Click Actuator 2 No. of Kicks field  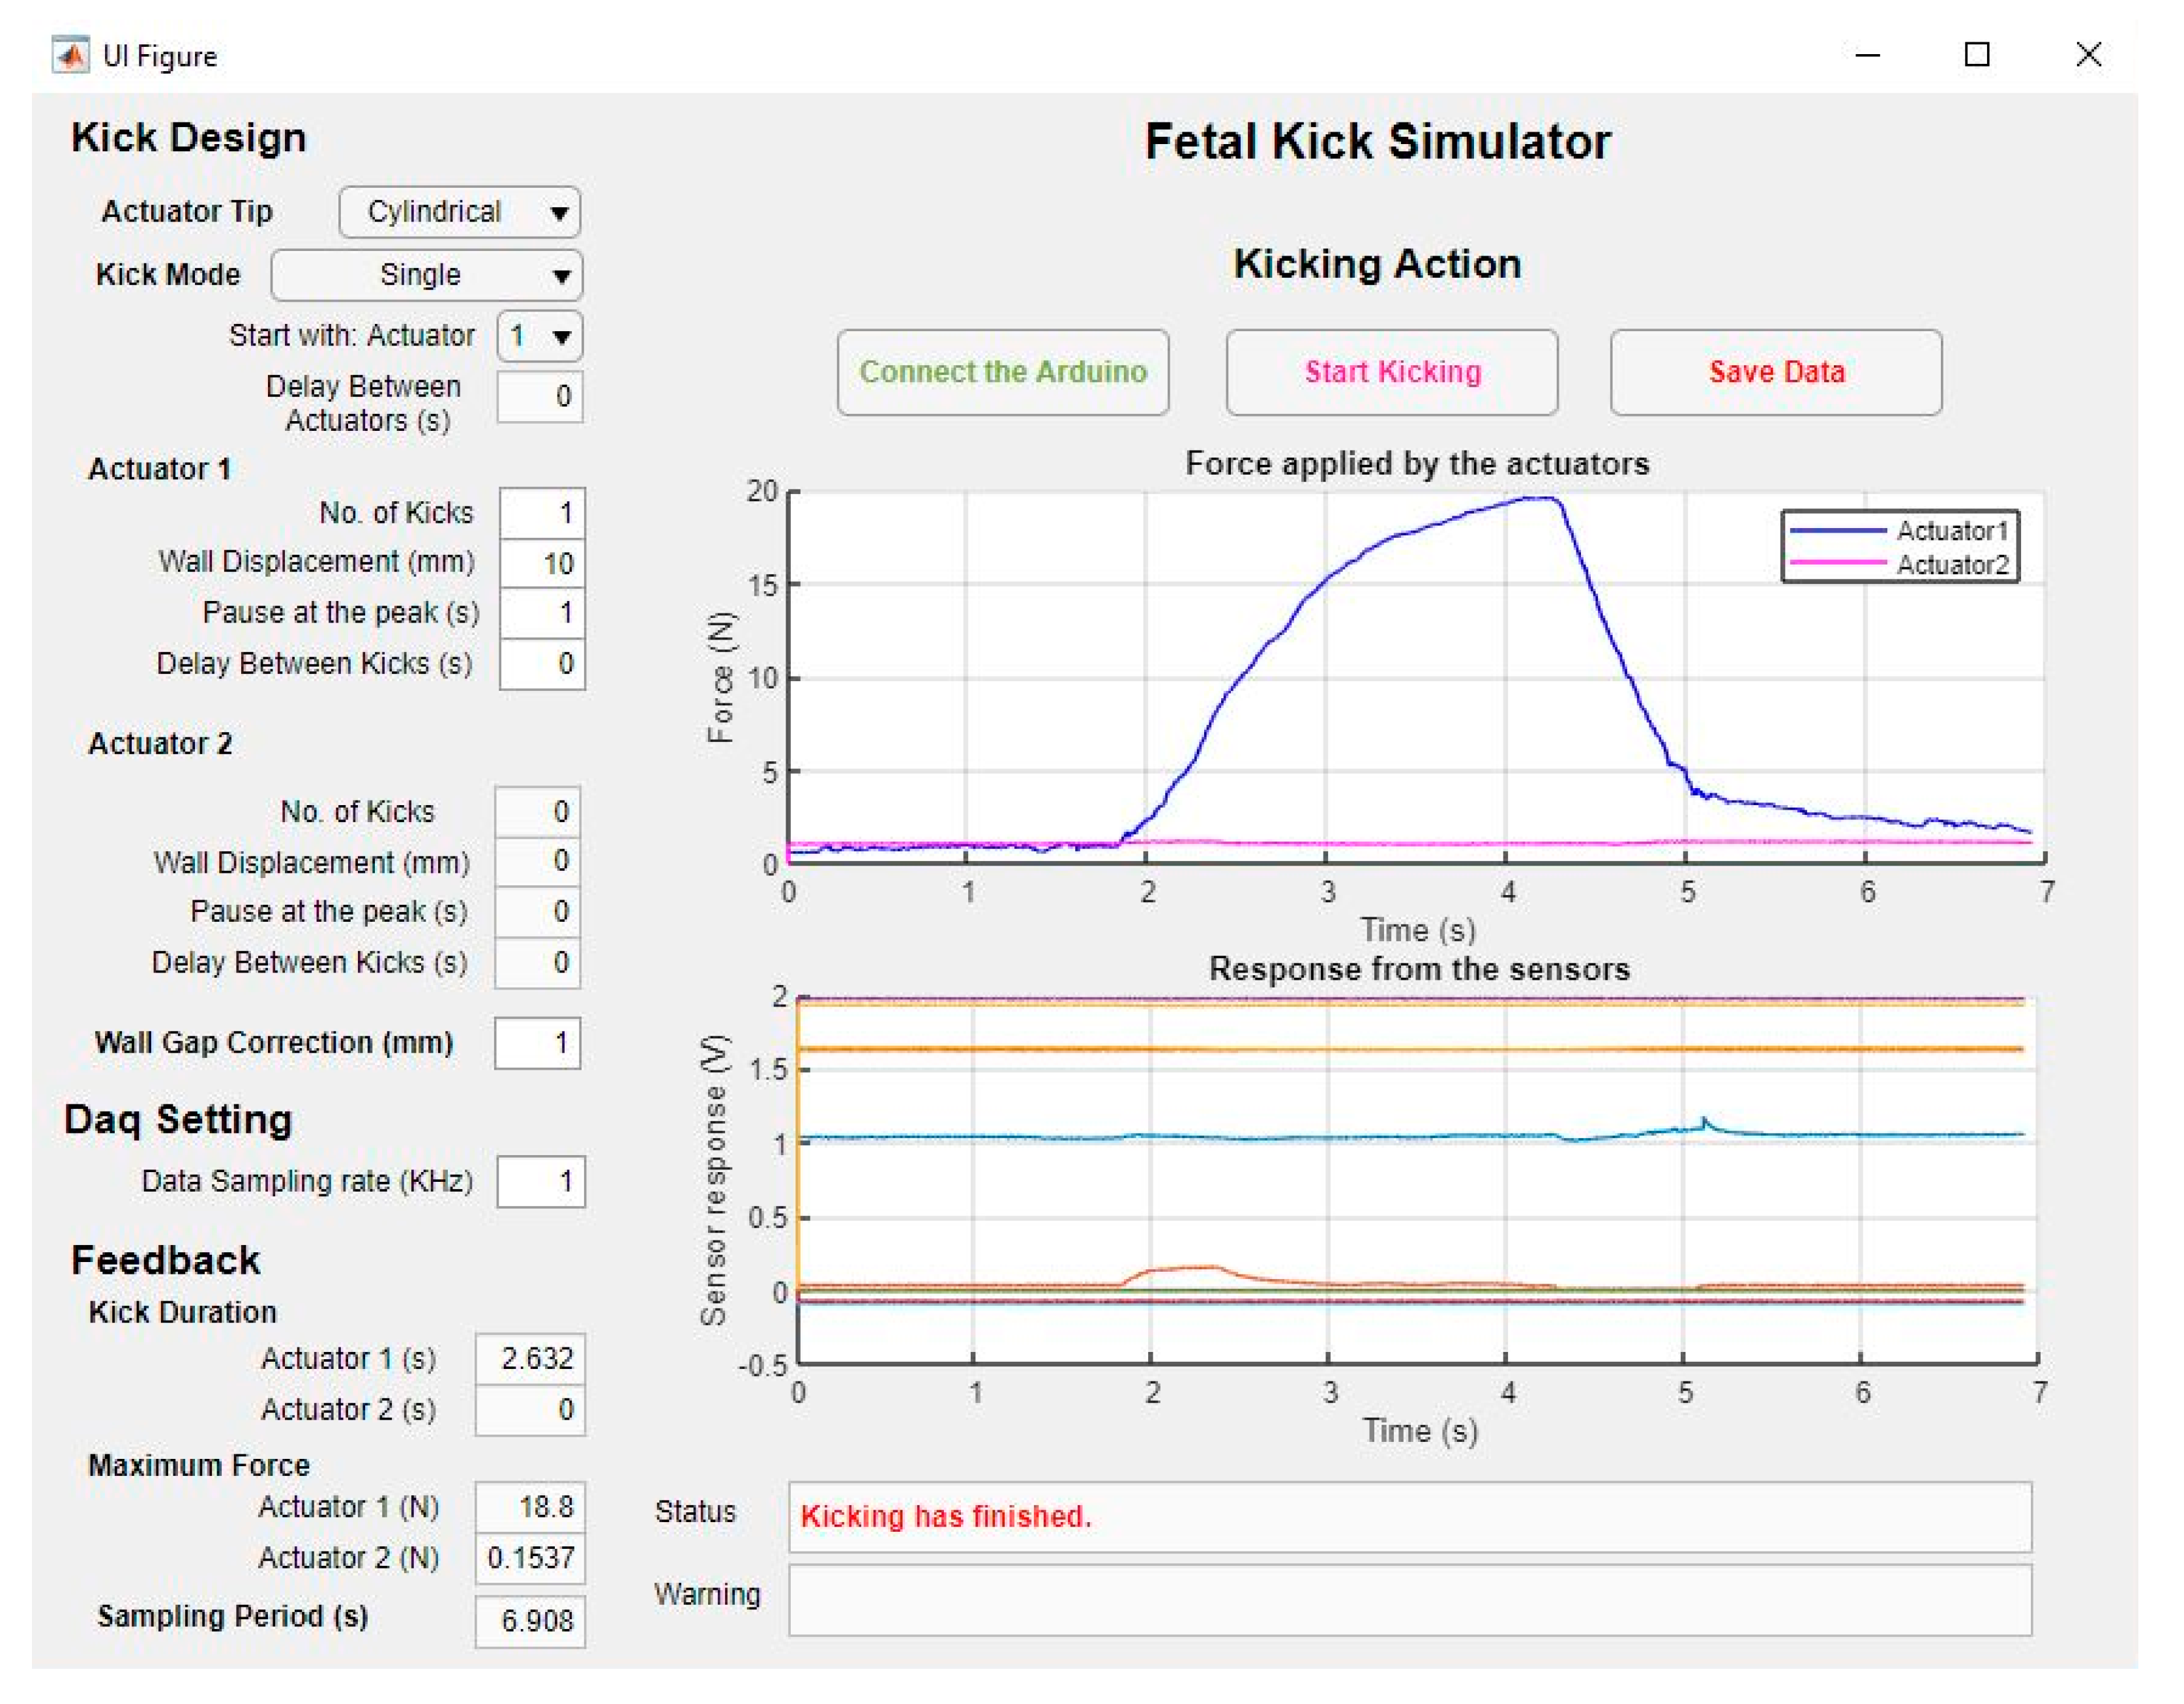[538, 811]
